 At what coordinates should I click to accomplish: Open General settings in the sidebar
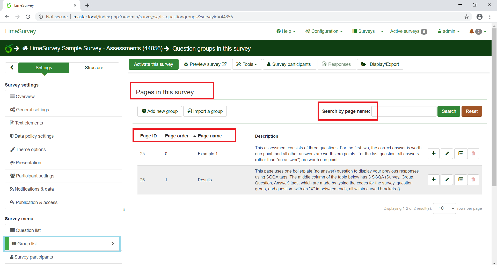click(x=32, y=110)
